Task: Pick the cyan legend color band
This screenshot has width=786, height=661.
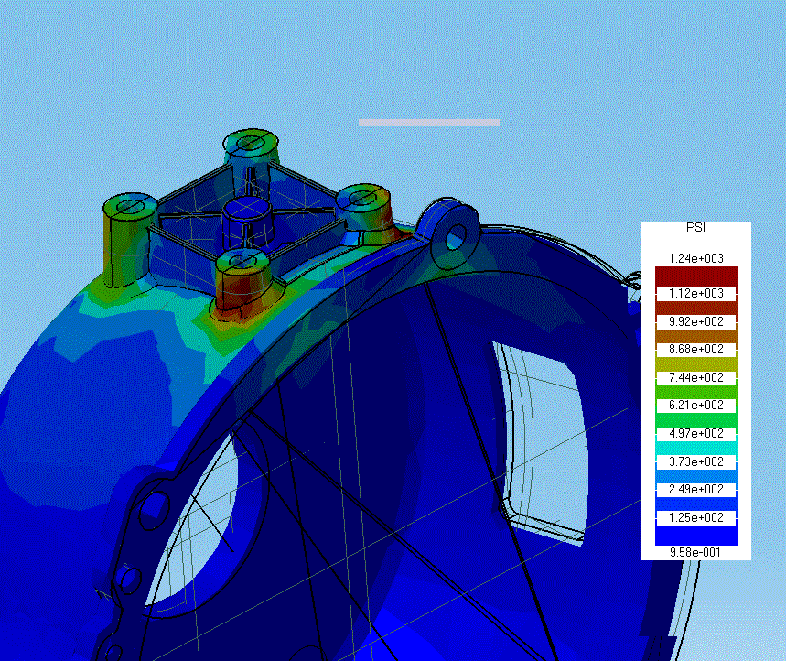Action: point(695,448)
